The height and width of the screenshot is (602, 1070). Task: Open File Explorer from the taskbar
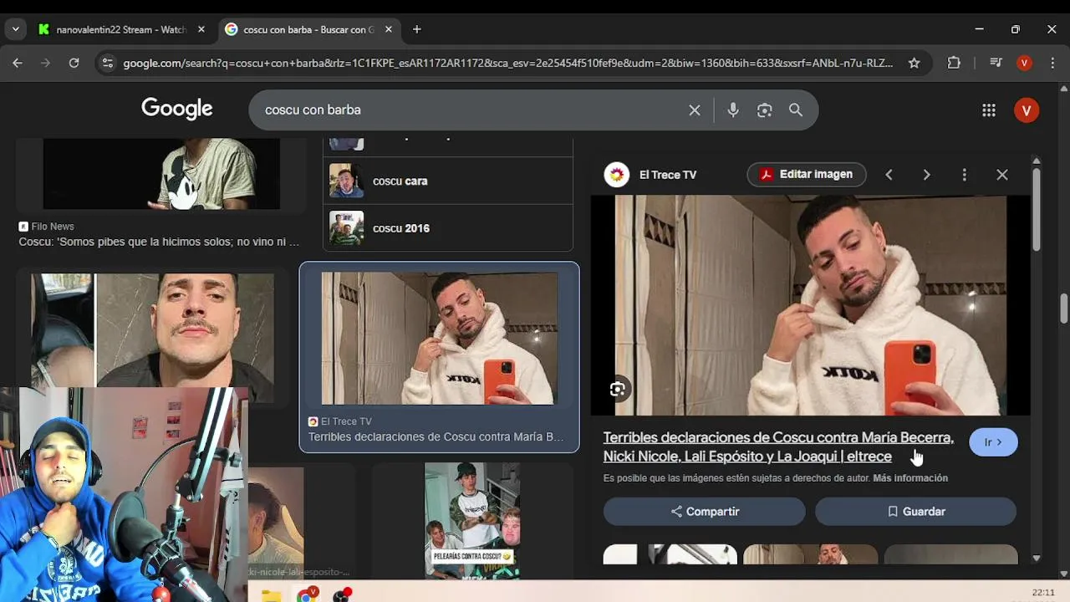pos(271,595)
